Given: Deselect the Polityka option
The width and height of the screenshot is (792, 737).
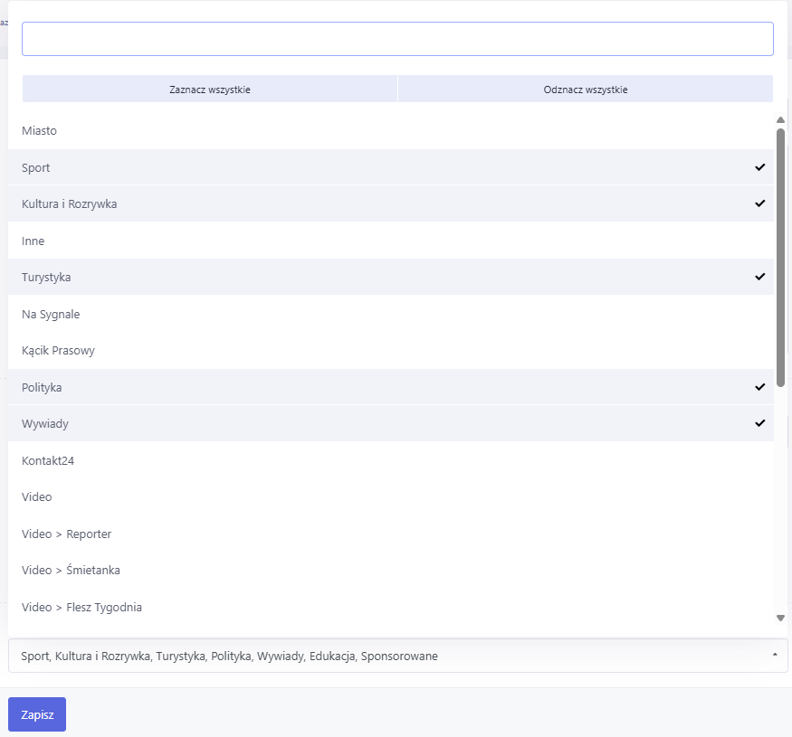Looking at the screenshot, I should [390, 387].
